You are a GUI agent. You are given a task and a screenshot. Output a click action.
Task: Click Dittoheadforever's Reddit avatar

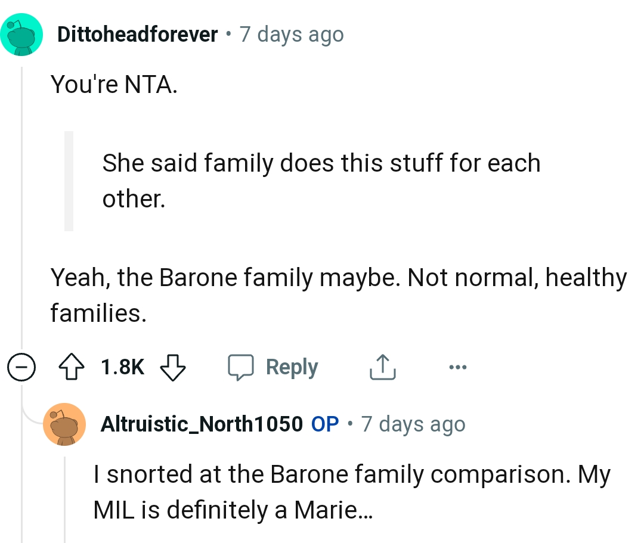[22, 35]
